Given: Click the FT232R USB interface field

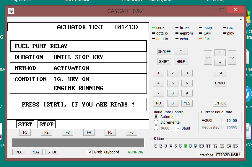Looking at the screenshot, I should 228,155.
